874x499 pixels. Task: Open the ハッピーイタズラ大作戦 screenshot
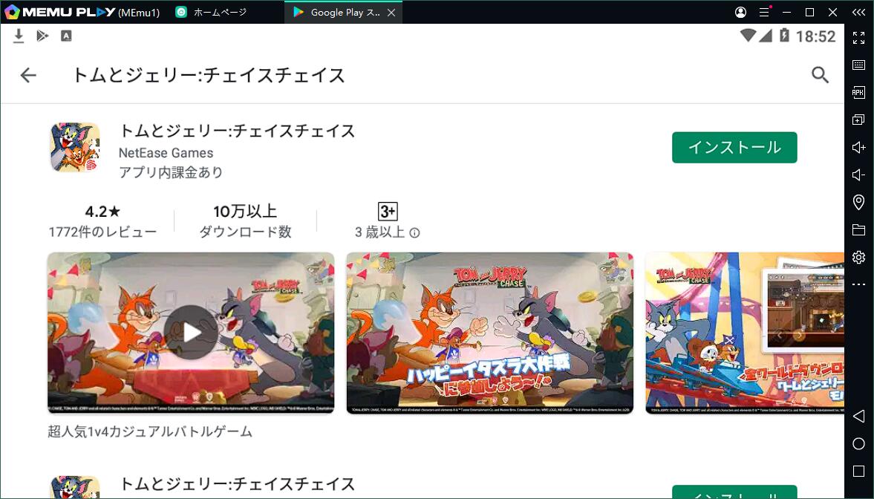click(x=490, y=333)
